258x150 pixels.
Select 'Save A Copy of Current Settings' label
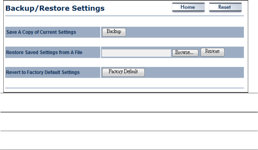(x=41, y=32)
